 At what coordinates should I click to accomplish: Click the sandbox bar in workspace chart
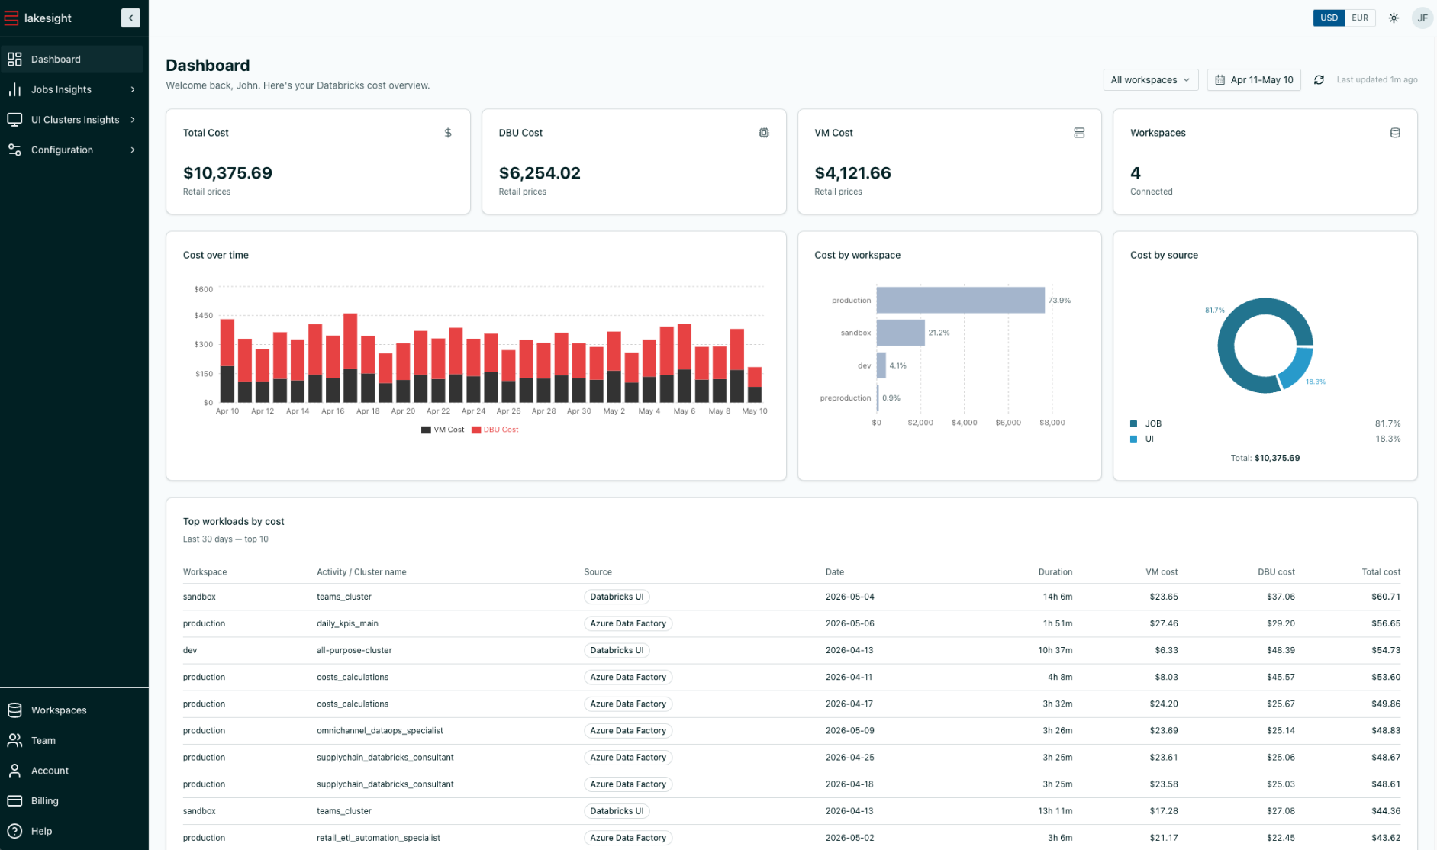(901, 333)
